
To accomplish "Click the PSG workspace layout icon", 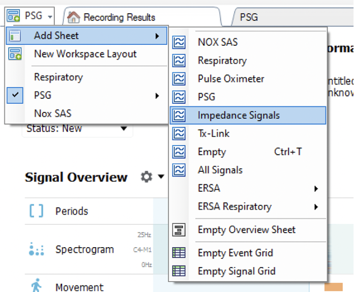I will click(13, 15).
